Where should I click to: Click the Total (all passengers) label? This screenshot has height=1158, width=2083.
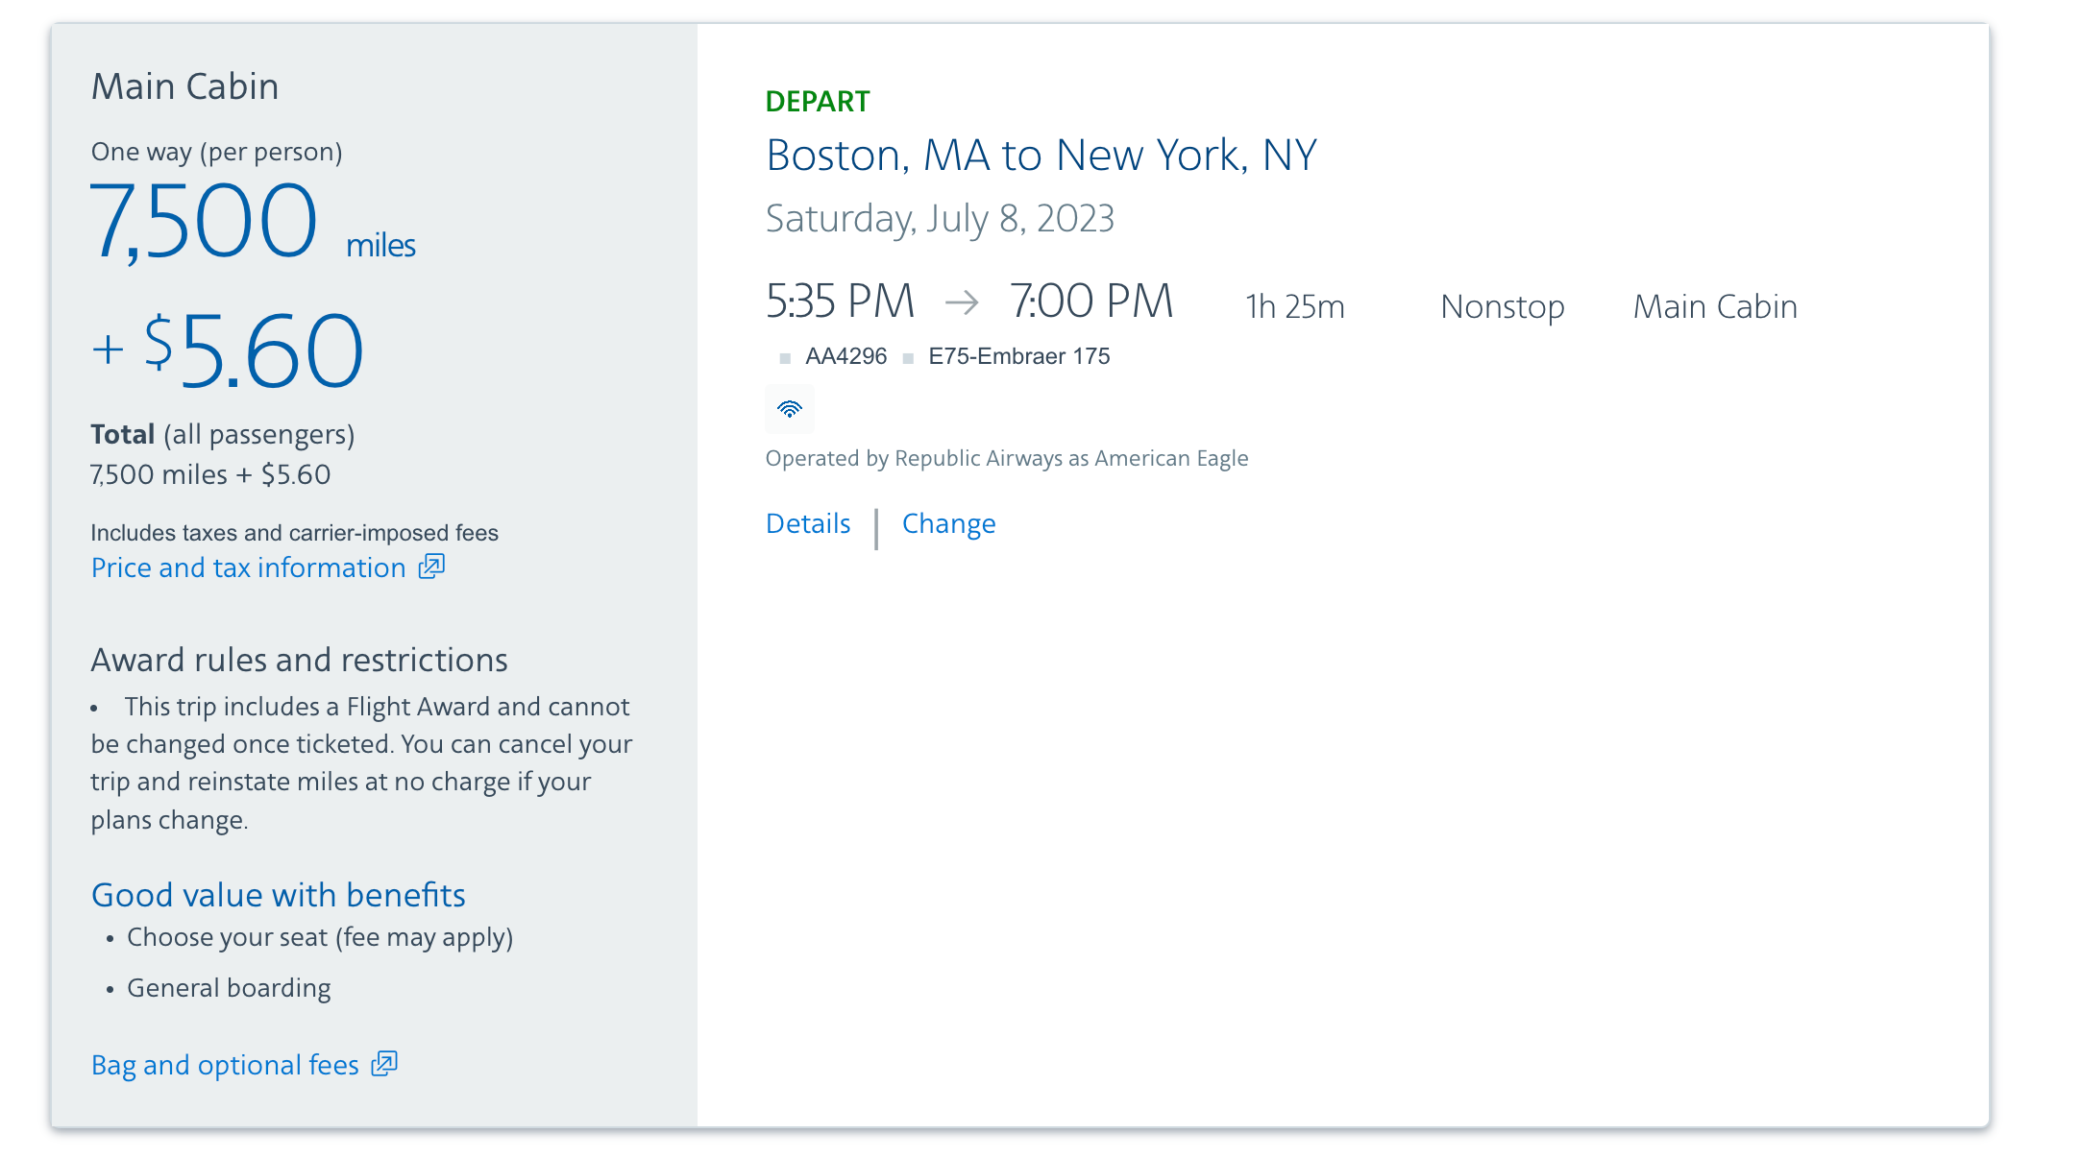[x=223, y=435]
